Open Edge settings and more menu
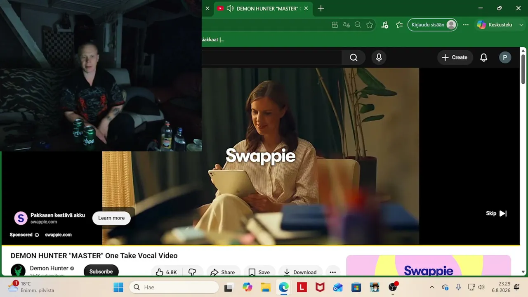Viewport: 528px width, 297px height. [x=466, y=25]
